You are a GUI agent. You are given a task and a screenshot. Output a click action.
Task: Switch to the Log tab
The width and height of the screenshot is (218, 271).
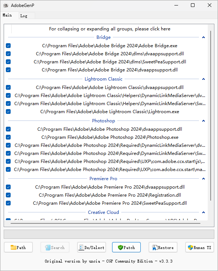(x=24, y=16)
